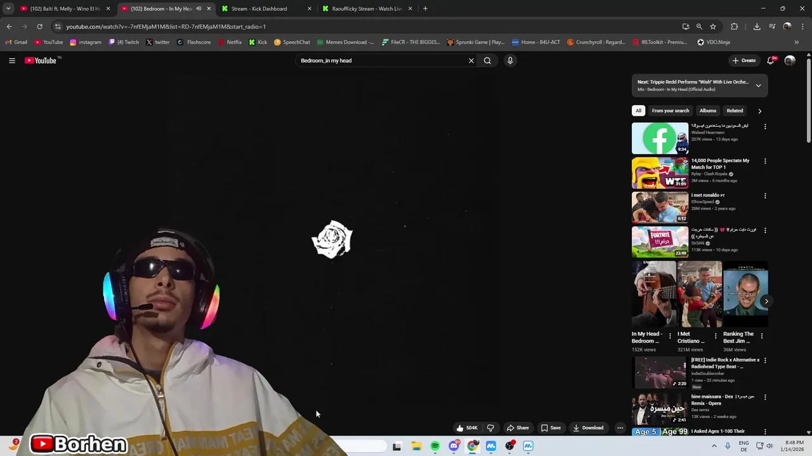Open more actions menu beside Download
The height and width of the screenshot is (456, 812).
coord(620,428)
